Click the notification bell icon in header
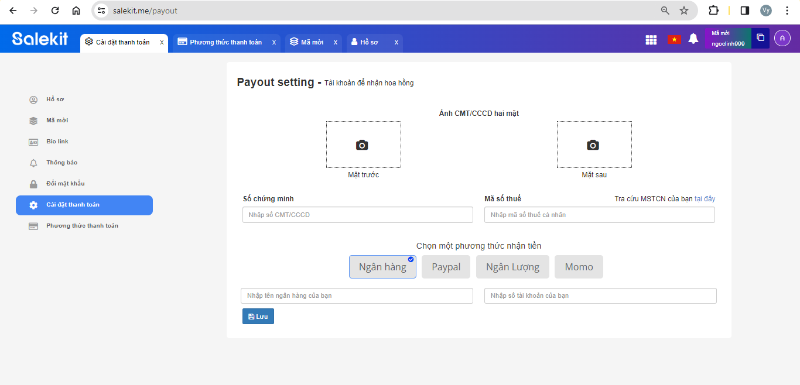Screen dimensions: 800x385 (x=693, y=39)
